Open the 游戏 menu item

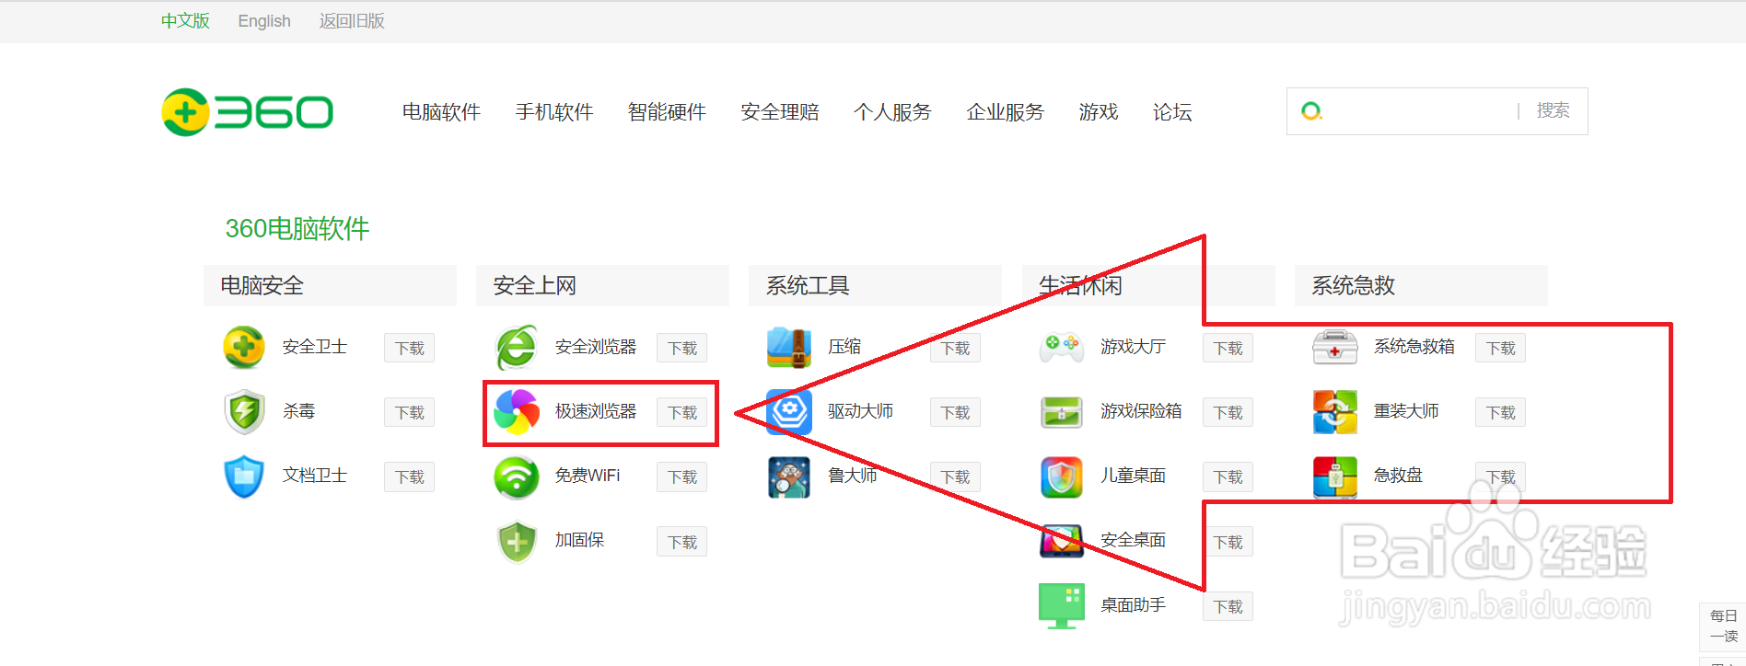(1098, 112)
